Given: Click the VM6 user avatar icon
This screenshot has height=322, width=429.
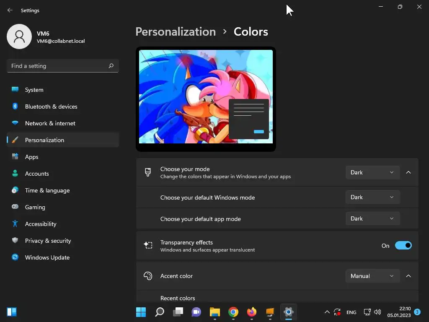Looking at the screenshot, I should [19, 36].
